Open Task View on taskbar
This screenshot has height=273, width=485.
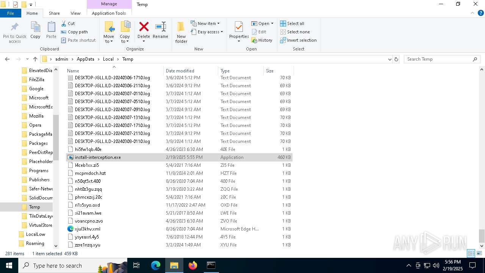click(136, 265)
